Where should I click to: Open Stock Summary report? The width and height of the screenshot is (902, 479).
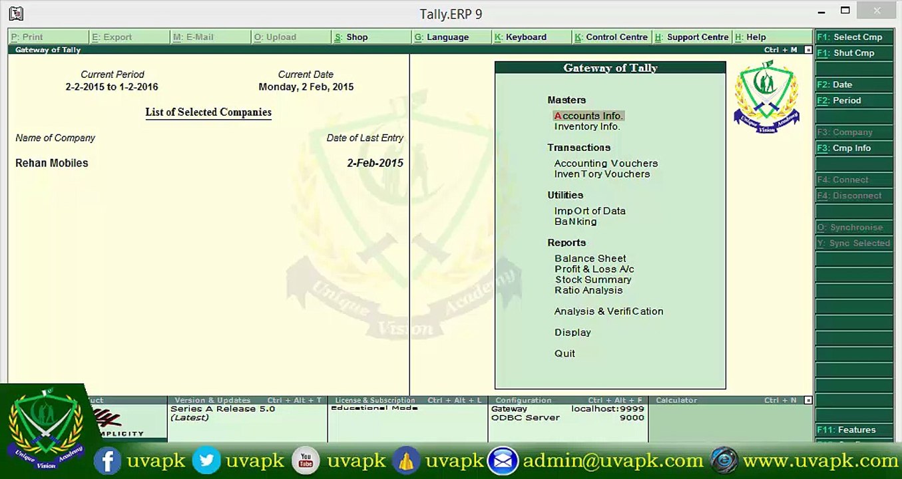[593, 280]
